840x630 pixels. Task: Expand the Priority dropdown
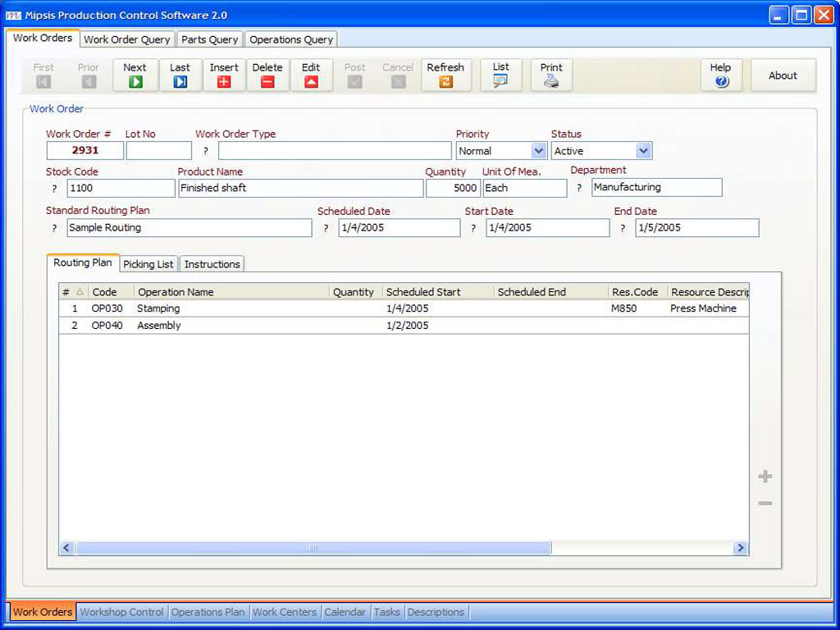pyautogui.click(x=538, y=151)
